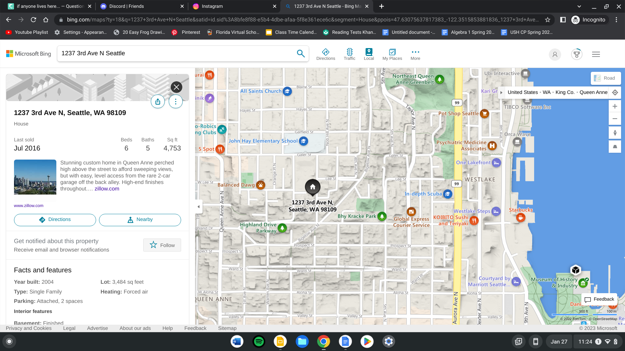Collapse the left info panel

point(199,207)
